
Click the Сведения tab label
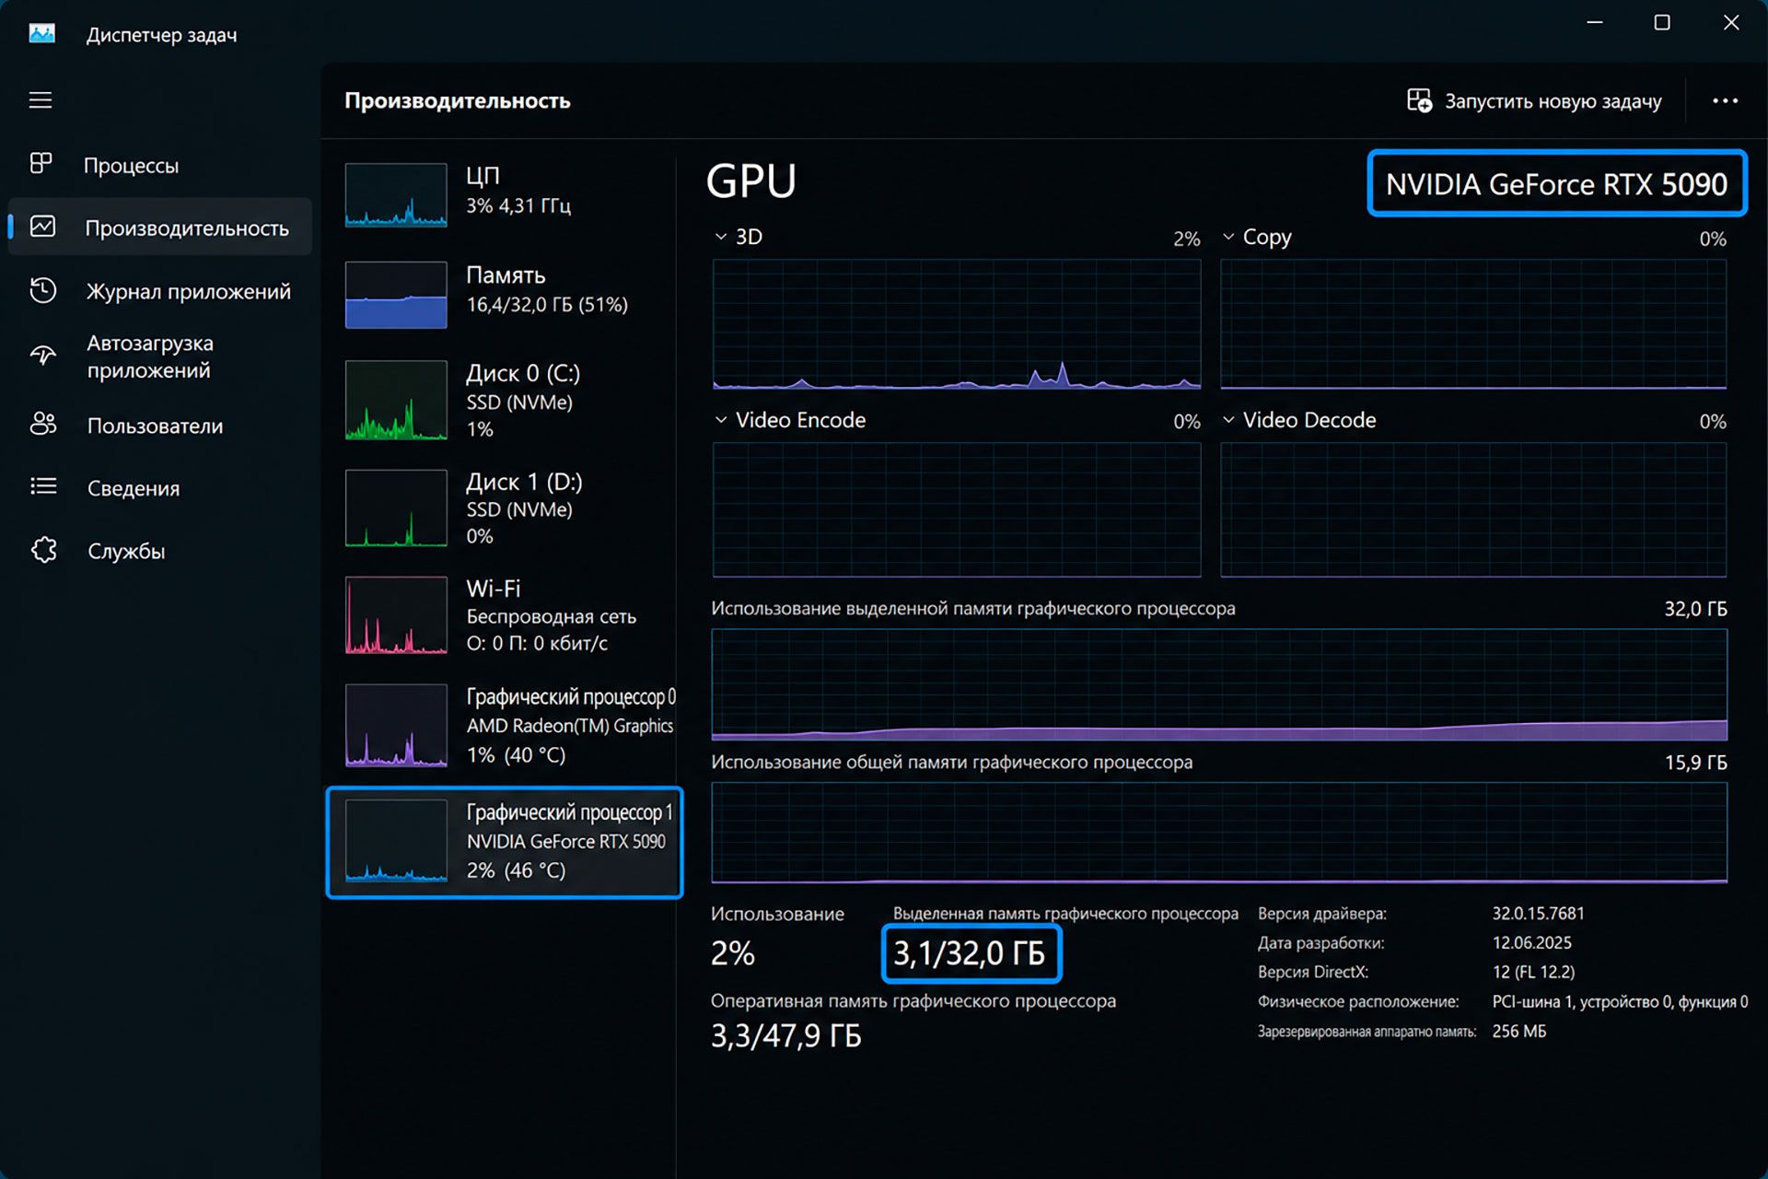(134, 488)
